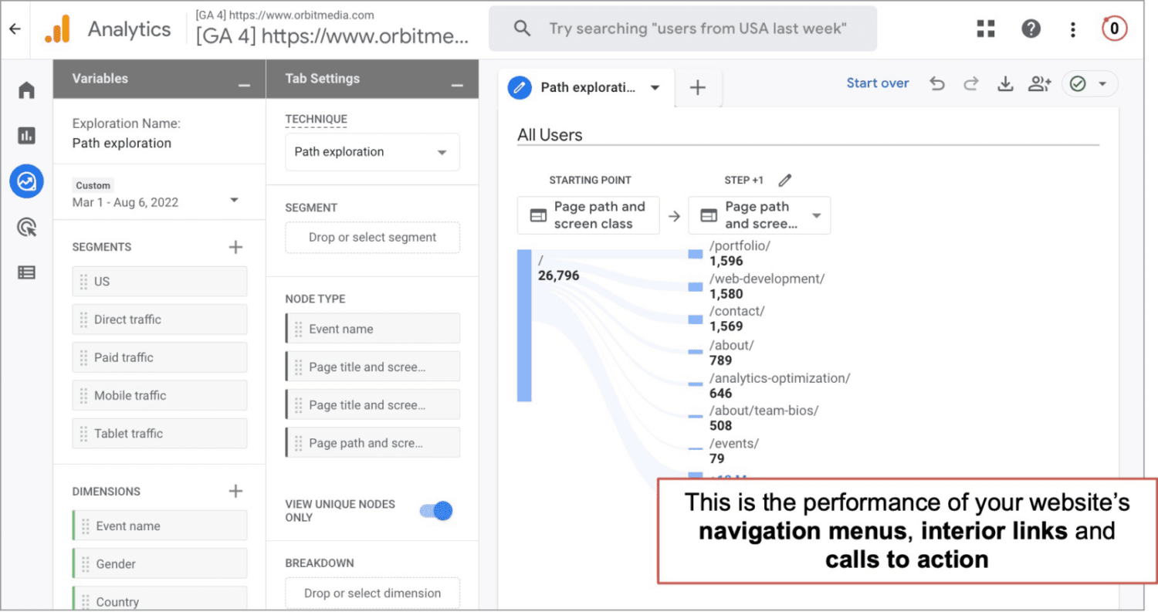This screenshot has width=1158, height=612.
Task: Open the Home icon in left sidebar
Action: [26, 90]
